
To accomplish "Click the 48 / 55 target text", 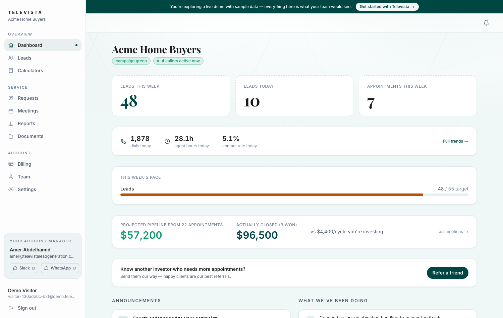I will click(x=453, y=189).
